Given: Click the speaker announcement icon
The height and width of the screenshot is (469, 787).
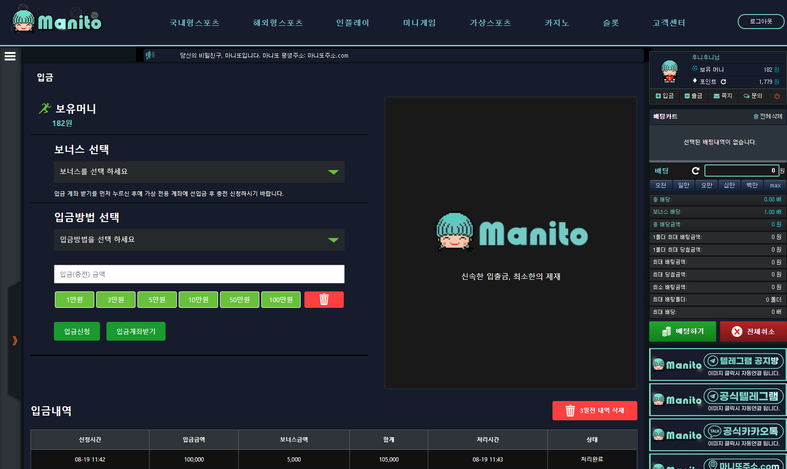Looking at the screenshot, I should tap(150, 55).
